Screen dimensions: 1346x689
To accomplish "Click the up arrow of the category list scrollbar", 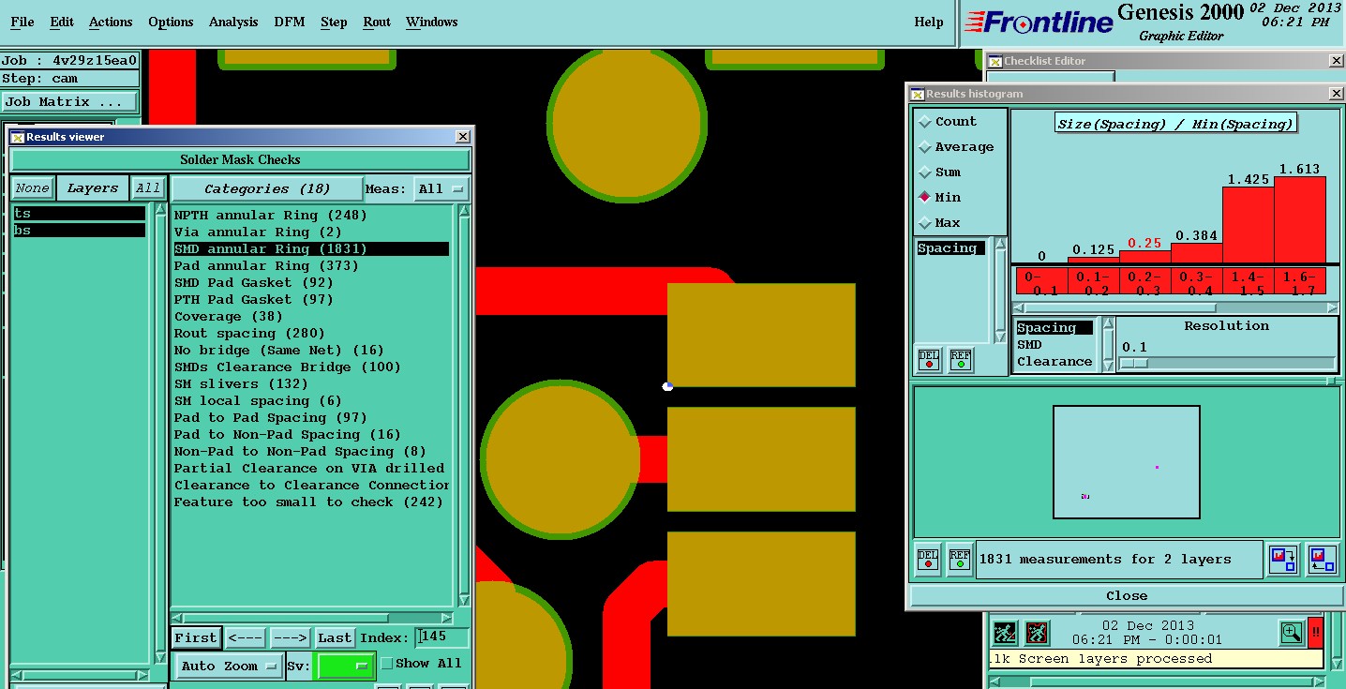I will coord(464,211).
